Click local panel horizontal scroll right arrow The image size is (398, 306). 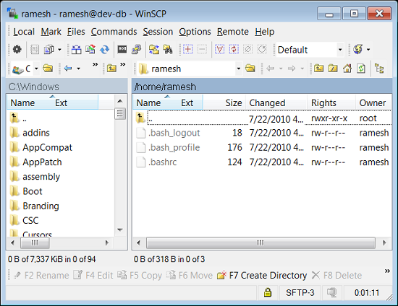coord(107,242)
